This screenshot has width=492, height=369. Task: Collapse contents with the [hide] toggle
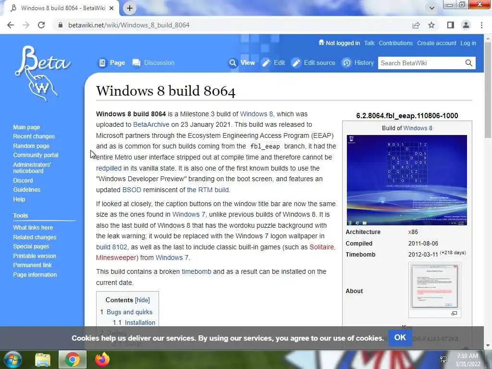pyautogui.click(x=142, y=300)
